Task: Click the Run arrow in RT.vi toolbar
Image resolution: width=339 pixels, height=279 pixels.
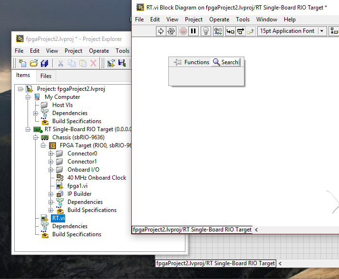Action: click(161, 31)
